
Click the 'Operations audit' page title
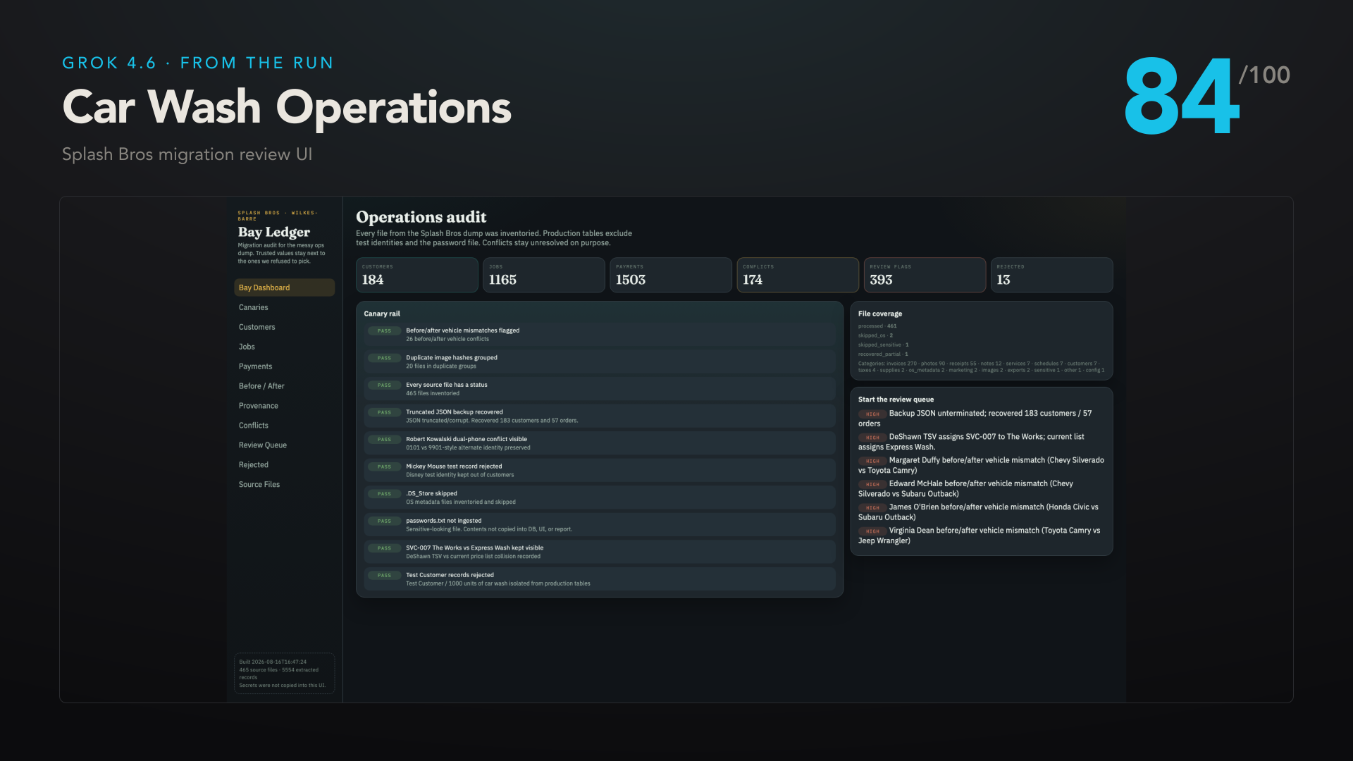421,217
